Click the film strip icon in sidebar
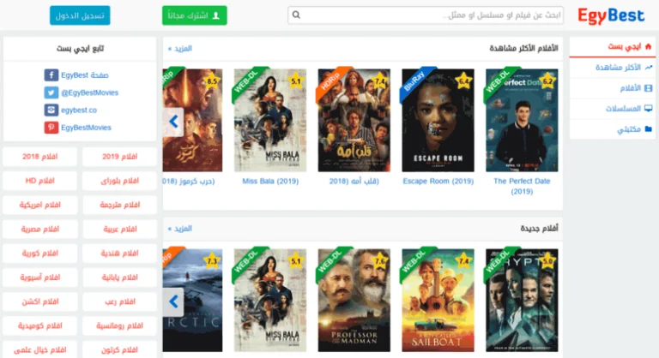The width and height of the screenshot is (659, 358). click(649, 87)
